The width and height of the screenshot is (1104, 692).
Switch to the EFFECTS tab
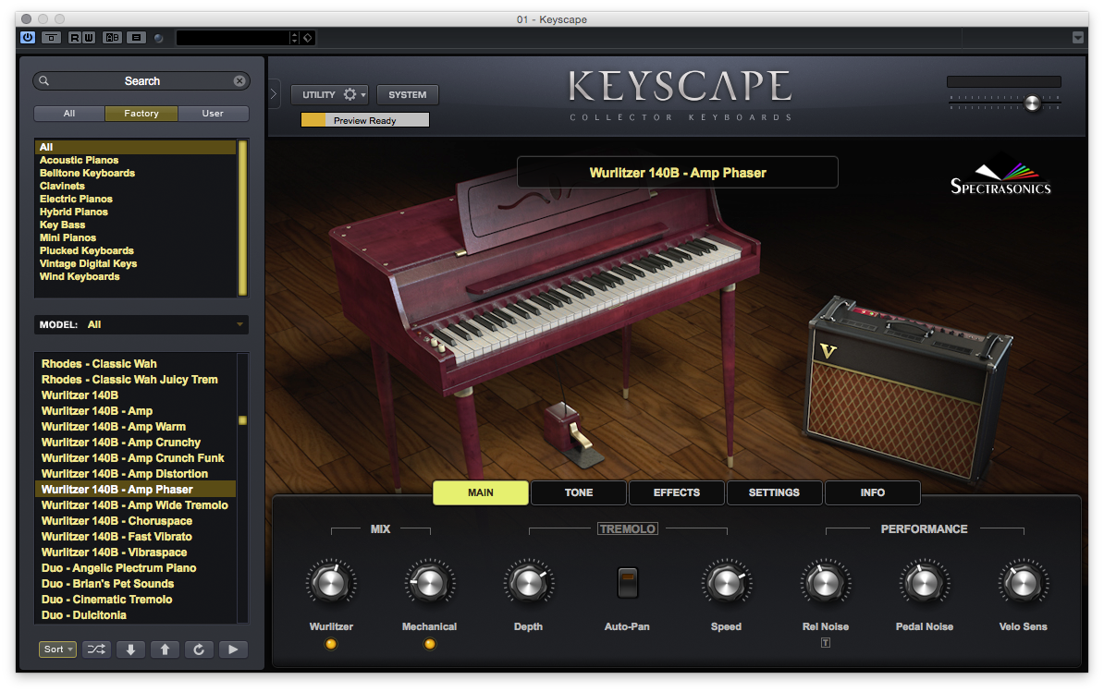676,492
